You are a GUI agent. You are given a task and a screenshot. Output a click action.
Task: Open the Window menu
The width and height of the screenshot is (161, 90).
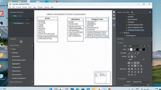coord(40,7)
